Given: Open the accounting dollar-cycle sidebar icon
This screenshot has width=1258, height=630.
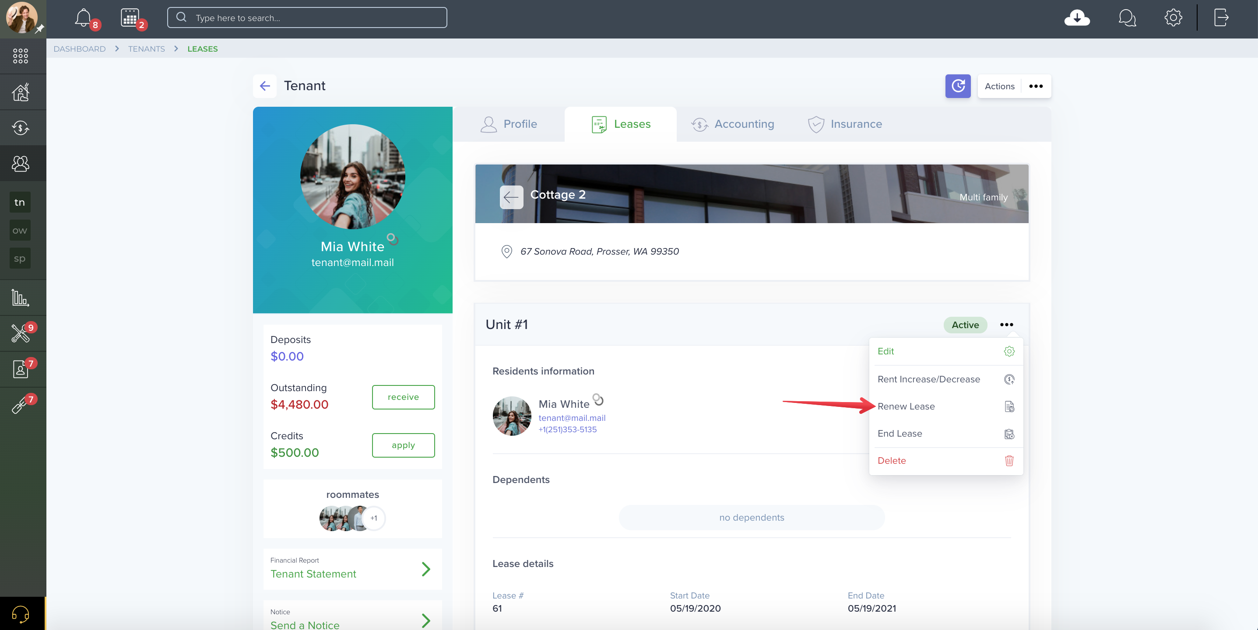Looking at the screenshot, I should coord(21,128).
